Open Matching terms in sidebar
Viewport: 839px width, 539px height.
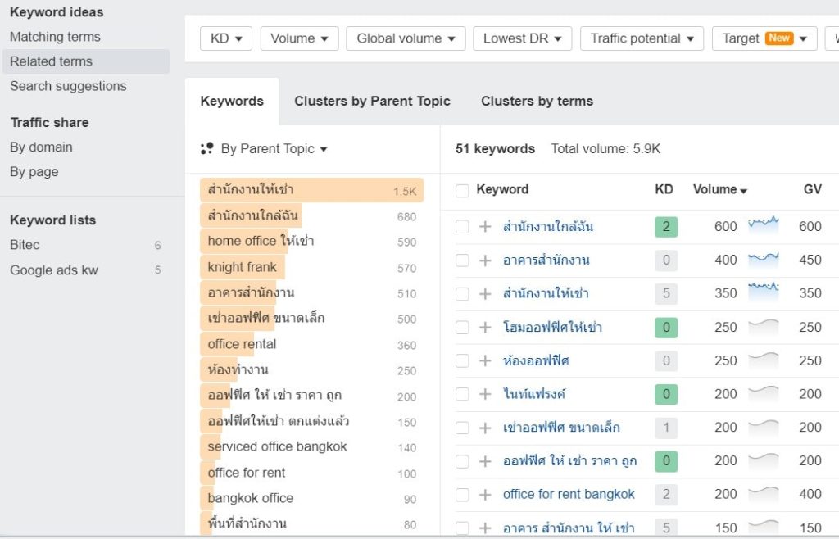pyautogui.click(x=55, y=37)
